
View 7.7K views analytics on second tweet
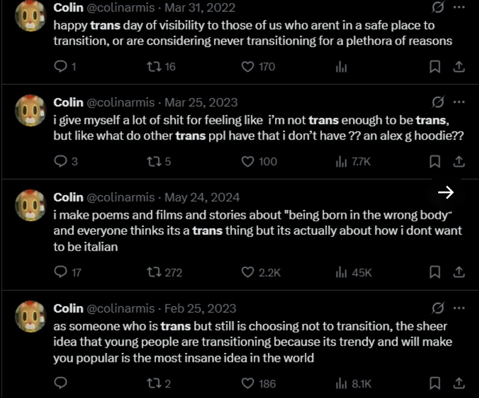(353, 161)
